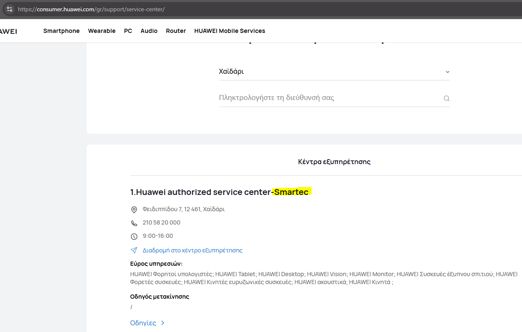This screenshot has height=332, width=522.
Task: Click the Κέντρα εξυπηρέτησης heading
Action: point(334,162)
